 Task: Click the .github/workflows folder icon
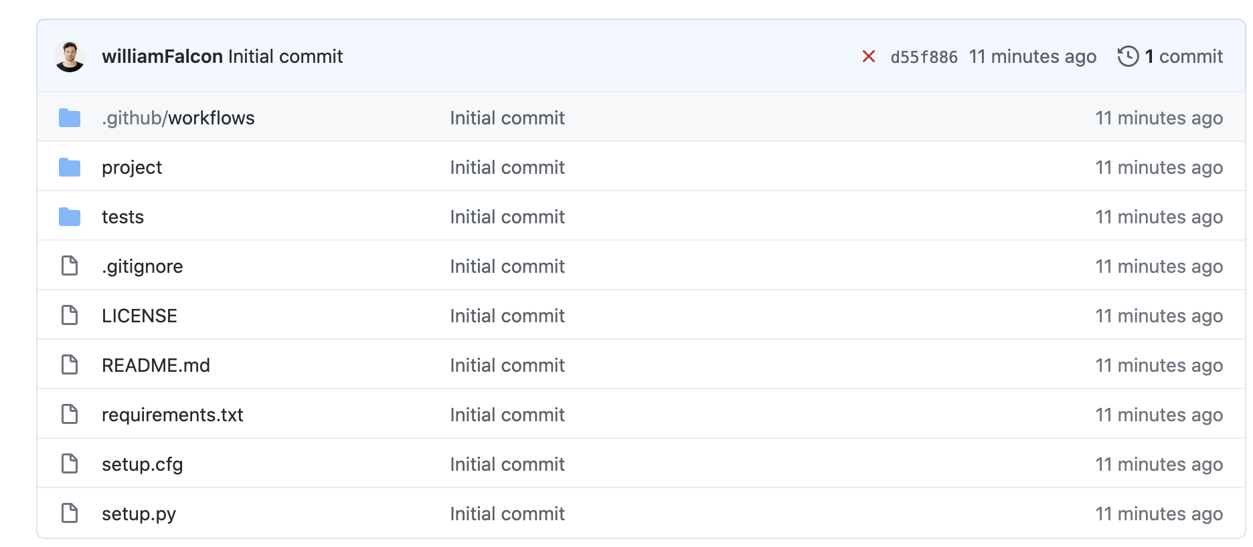tap(70, 118)
